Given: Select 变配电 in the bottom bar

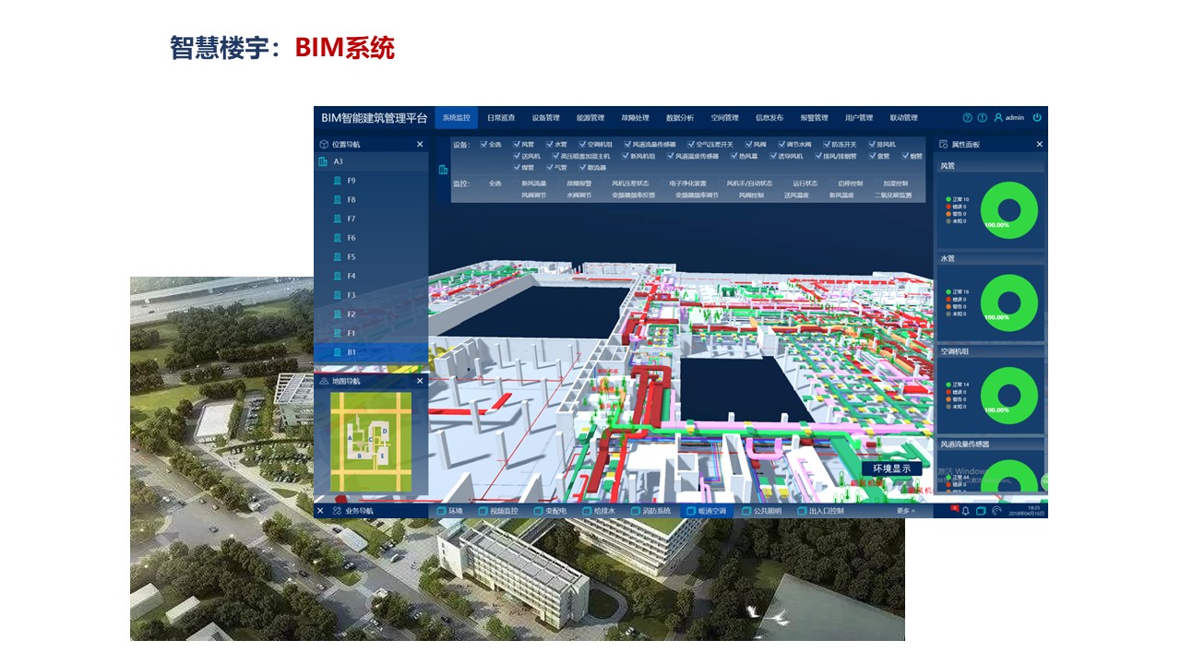Looking at the screenshot, I should [550, 511].
